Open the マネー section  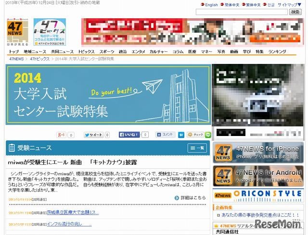tap(206, 51)
